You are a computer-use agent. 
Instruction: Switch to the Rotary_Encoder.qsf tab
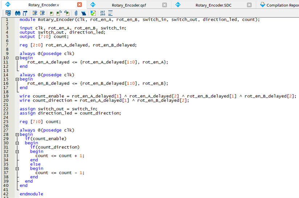(x=129, y=5)
